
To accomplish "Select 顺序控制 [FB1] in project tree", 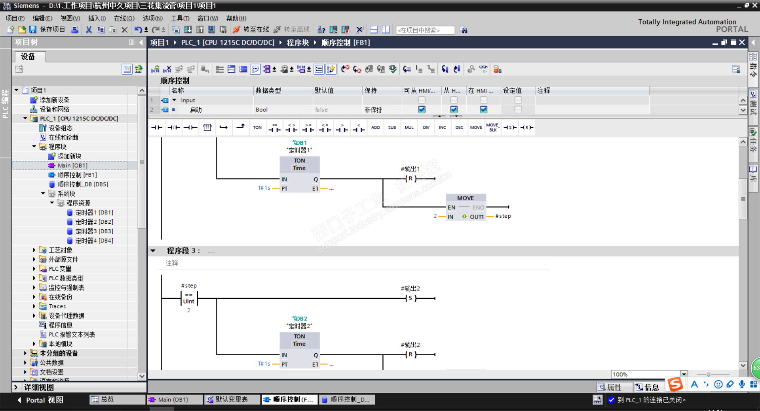I will click(77, 175).
